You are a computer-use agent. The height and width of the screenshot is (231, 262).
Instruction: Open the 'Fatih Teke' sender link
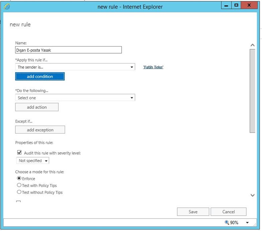153,67
